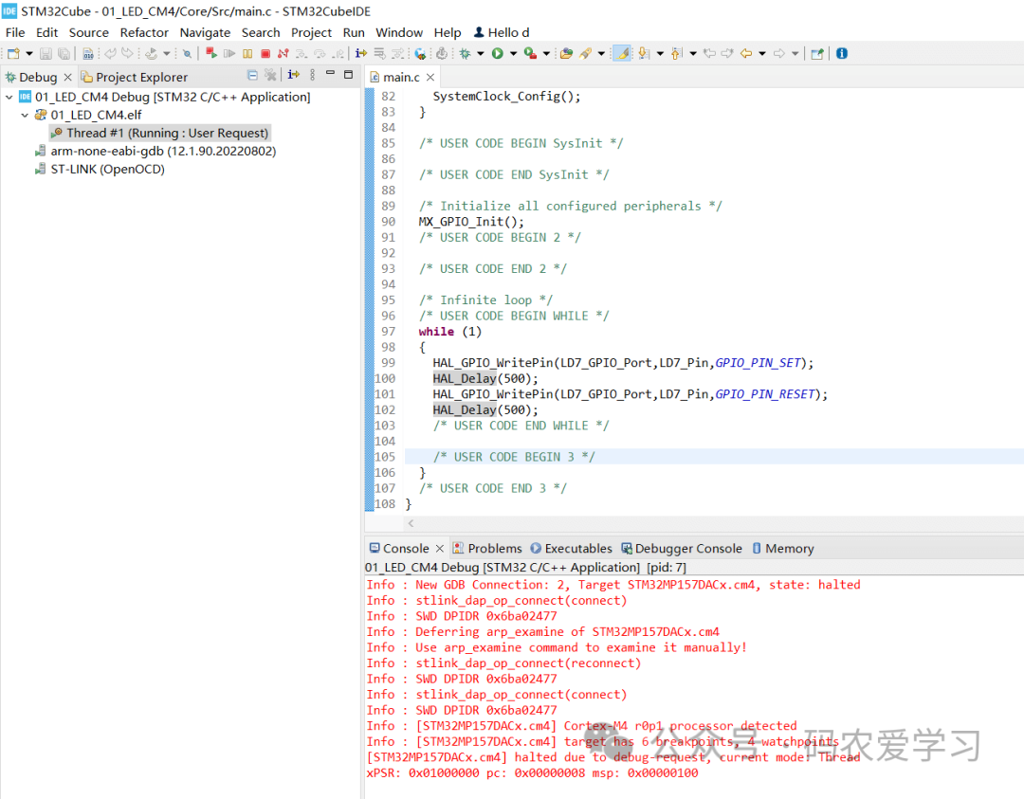Click the green Run launch icon
This screenshot has width=1024, height=799.
[498, 53]
